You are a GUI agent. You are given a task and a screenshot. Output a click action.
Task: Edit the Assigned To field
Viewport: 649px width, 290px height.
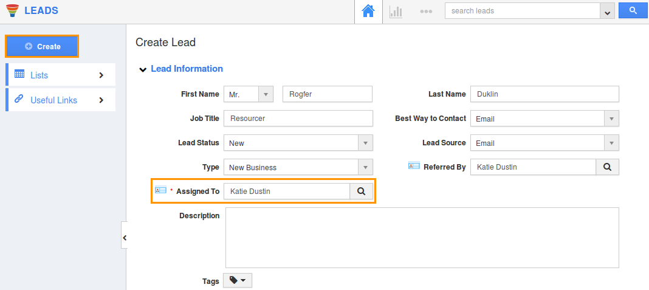(x=287, y=192)
